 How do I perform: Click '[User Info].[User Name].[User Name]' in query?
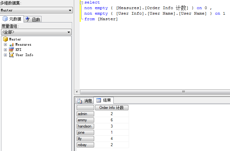point(161,13)
